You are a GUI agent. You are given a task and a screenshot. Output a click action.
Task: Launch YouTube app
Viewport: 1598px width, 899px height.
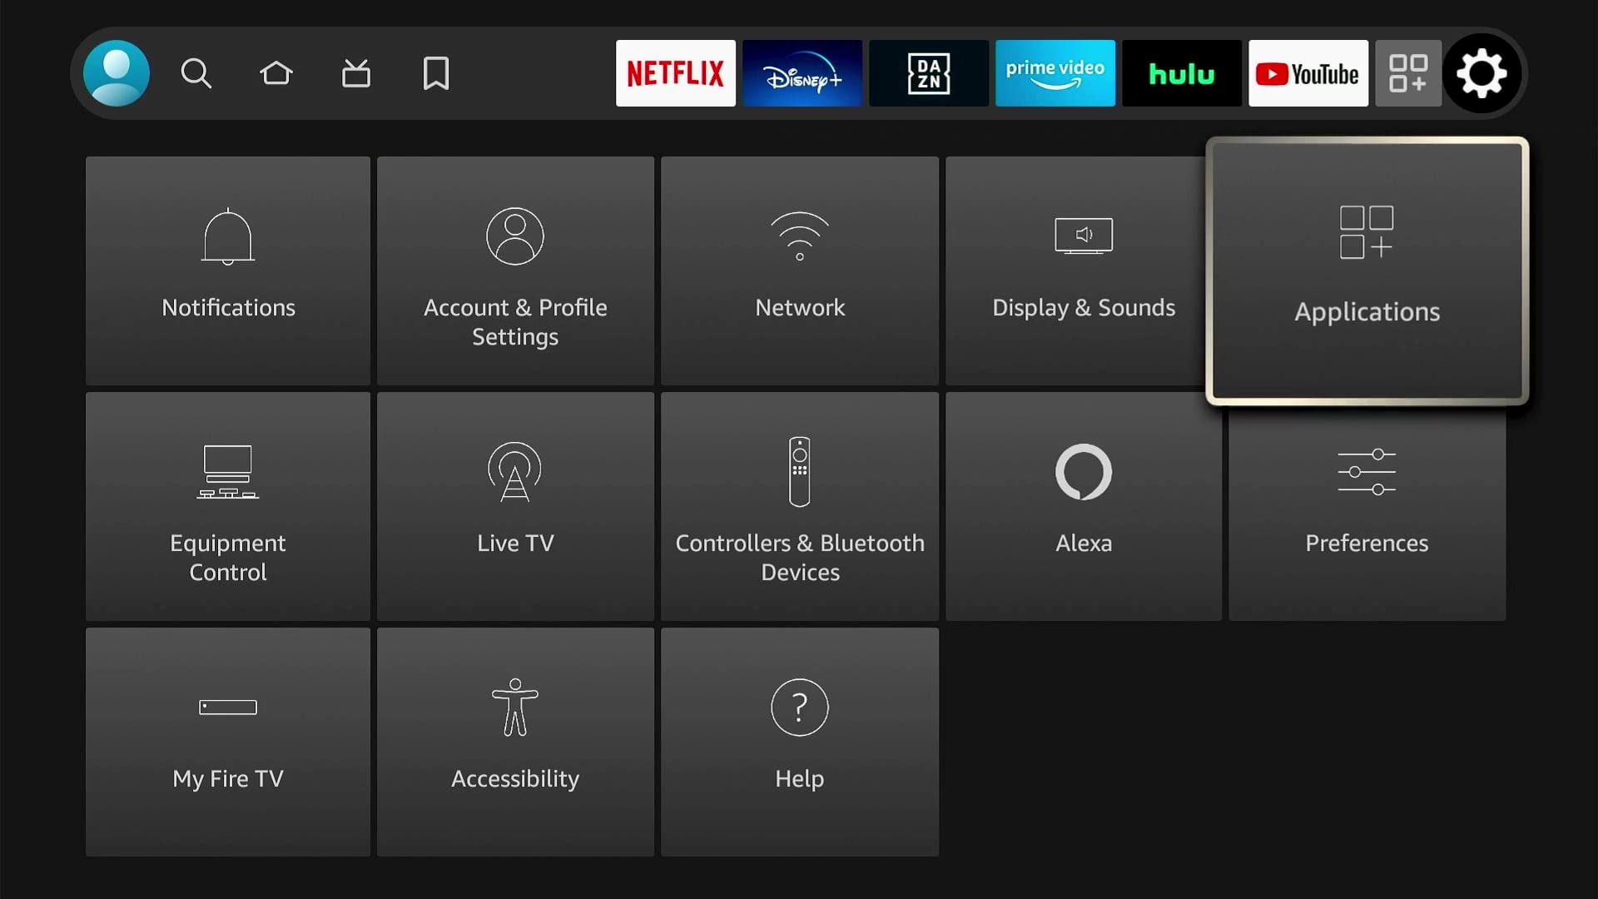[1308, 72]
